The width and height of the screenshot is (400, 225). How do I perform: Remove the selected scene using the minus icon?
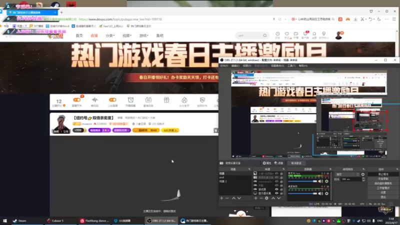227,198
